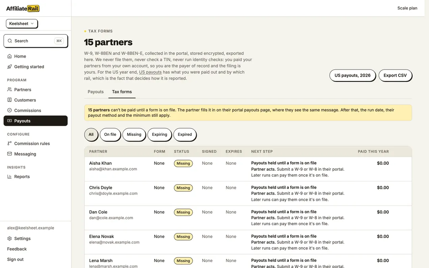Open Home in the sidebar

[36, 56]
